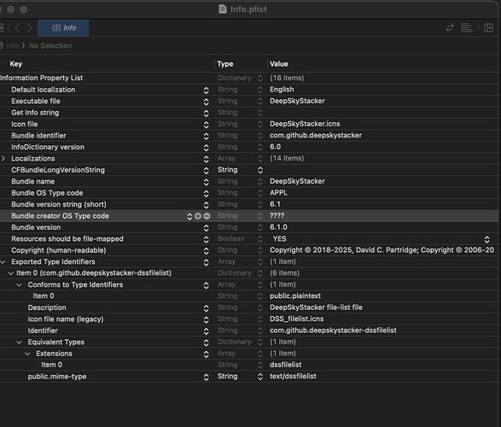This screenshot has height=427, width=501.
Task: Expand the Localizations array
Action: coord(3,159)
